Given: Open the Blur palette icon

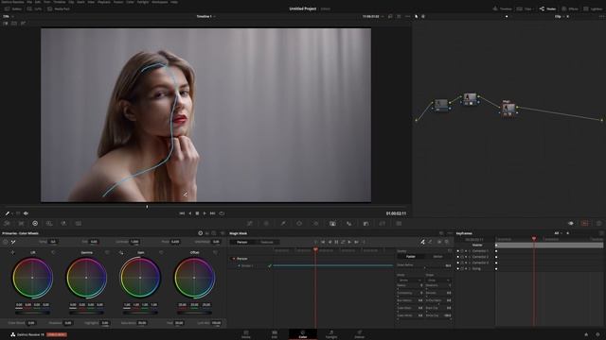Looking at the screenshot, I should [349, 223].
